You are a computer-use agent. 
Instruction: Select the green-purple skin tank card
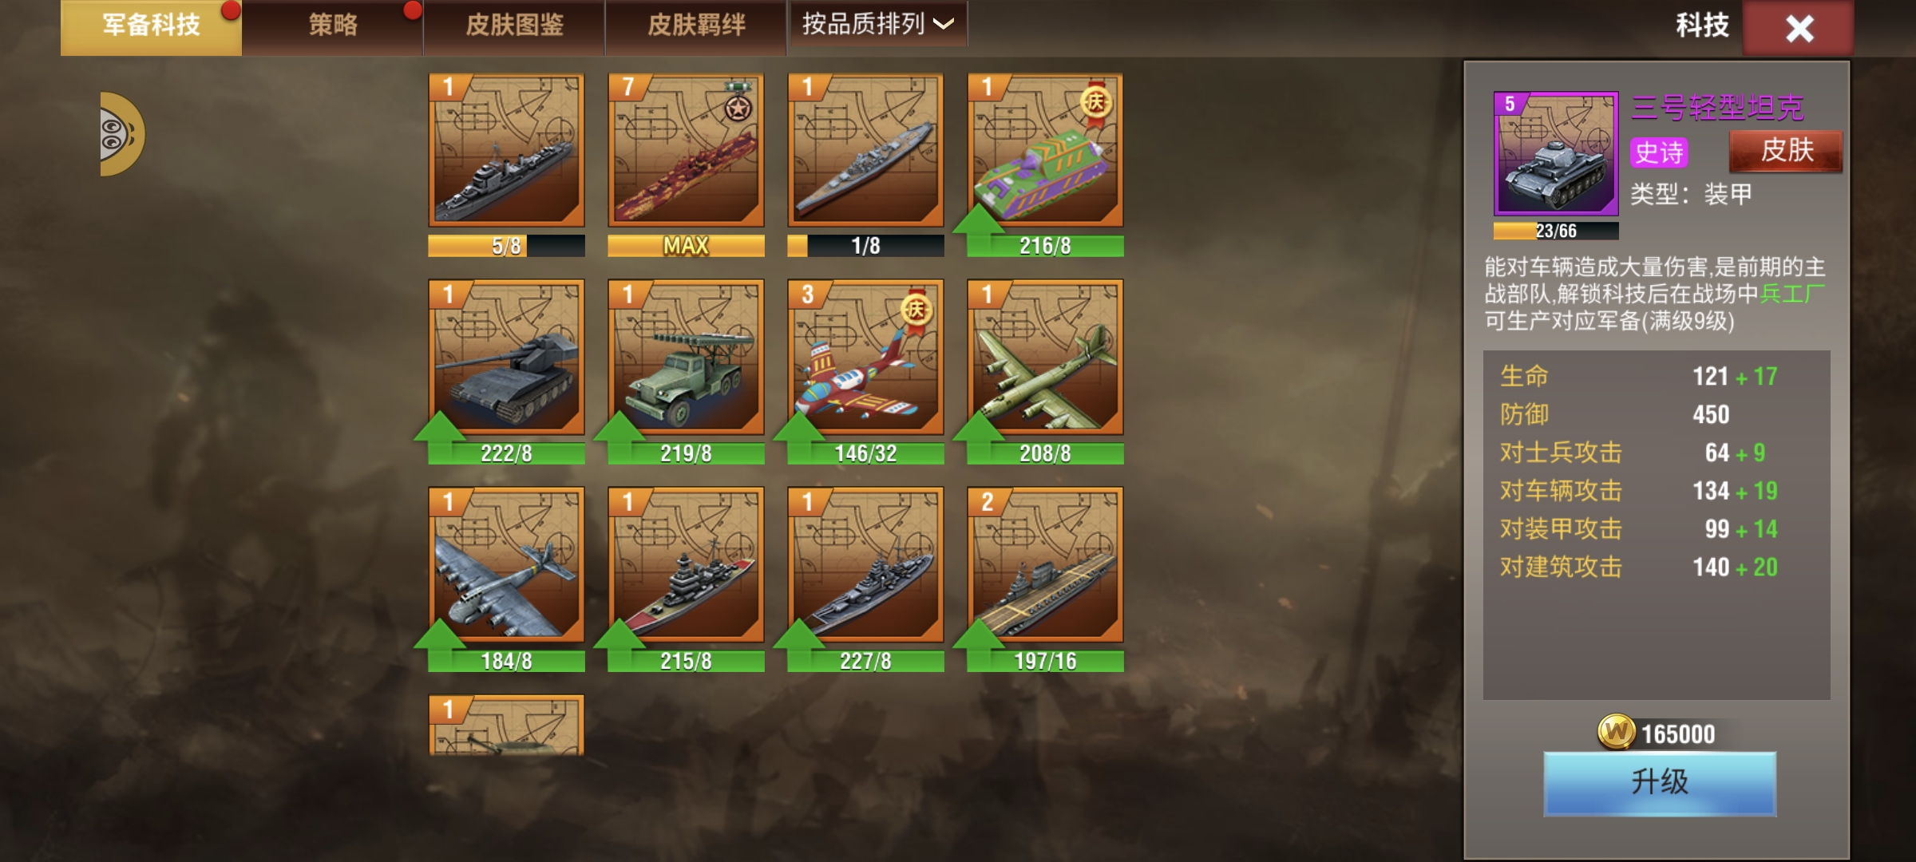(1045, 150)
